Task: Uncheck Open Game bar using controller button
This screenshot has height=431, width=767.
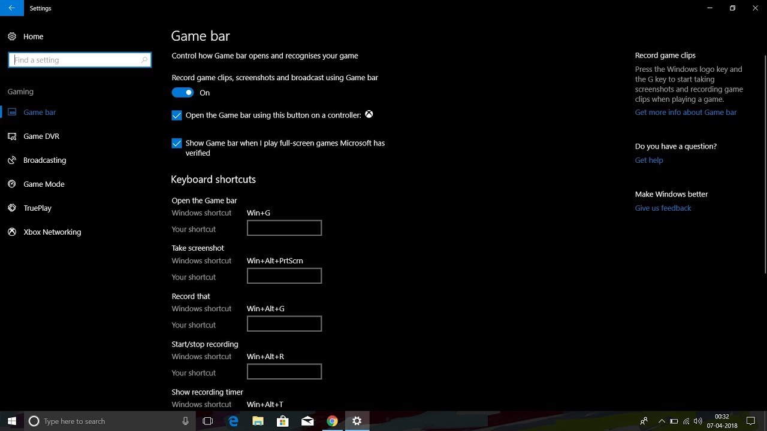Action: point(177,116)
